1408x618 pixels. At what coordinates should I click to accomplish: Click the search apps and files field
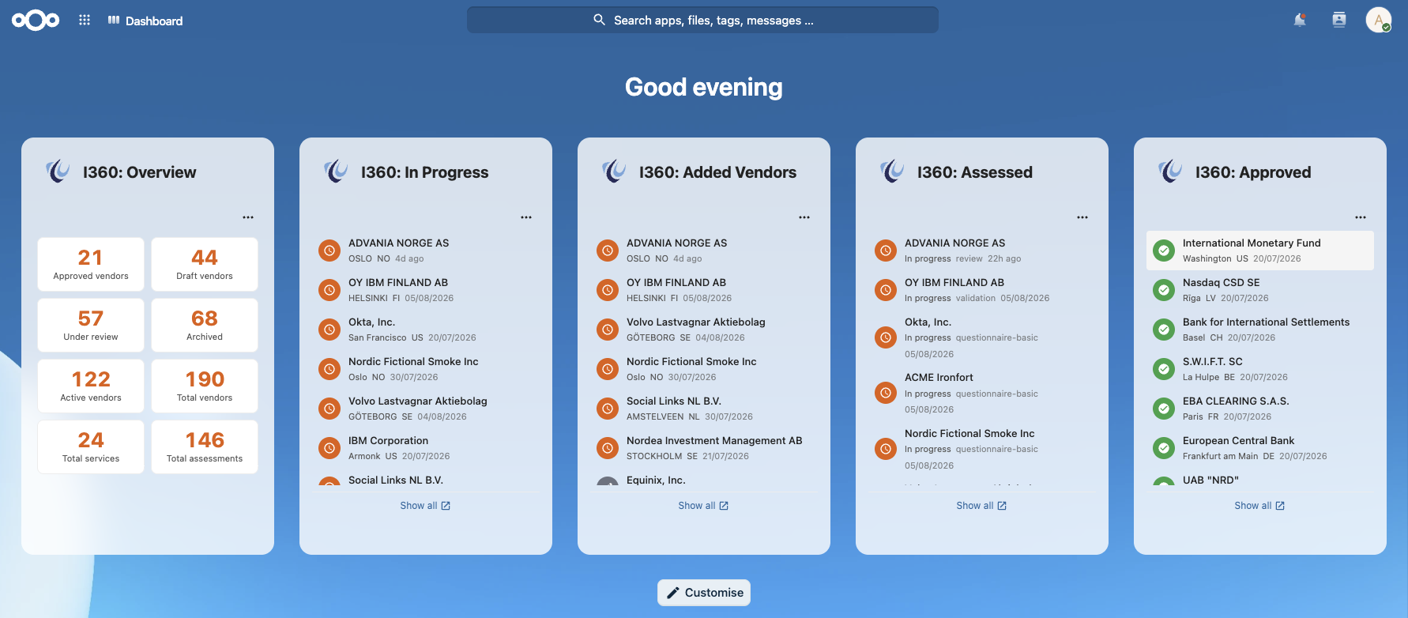point(702,21)
